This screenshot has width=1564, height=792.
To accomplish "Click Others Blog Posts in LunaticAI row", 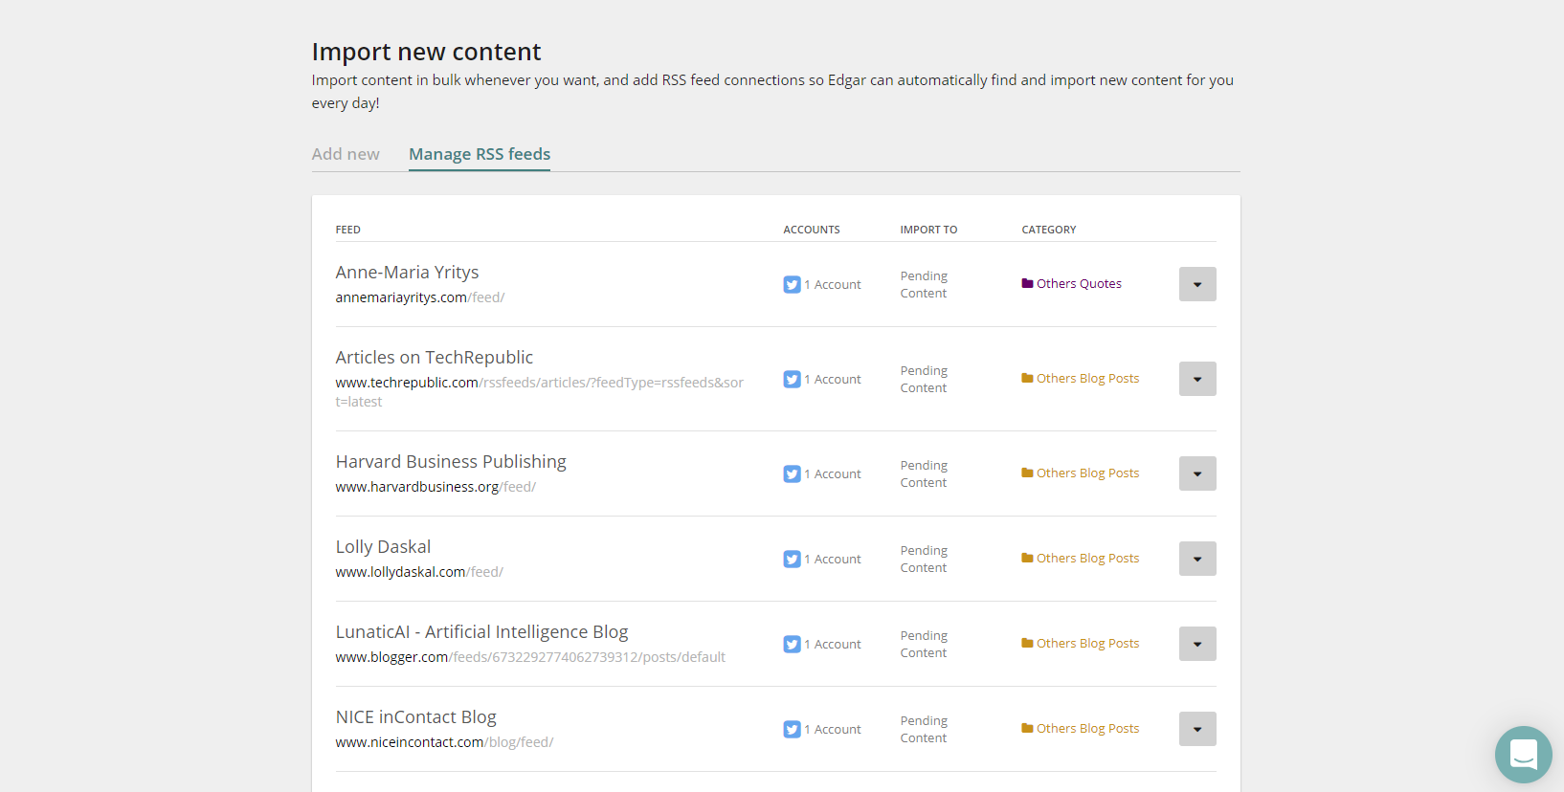I will (1088, 644).
